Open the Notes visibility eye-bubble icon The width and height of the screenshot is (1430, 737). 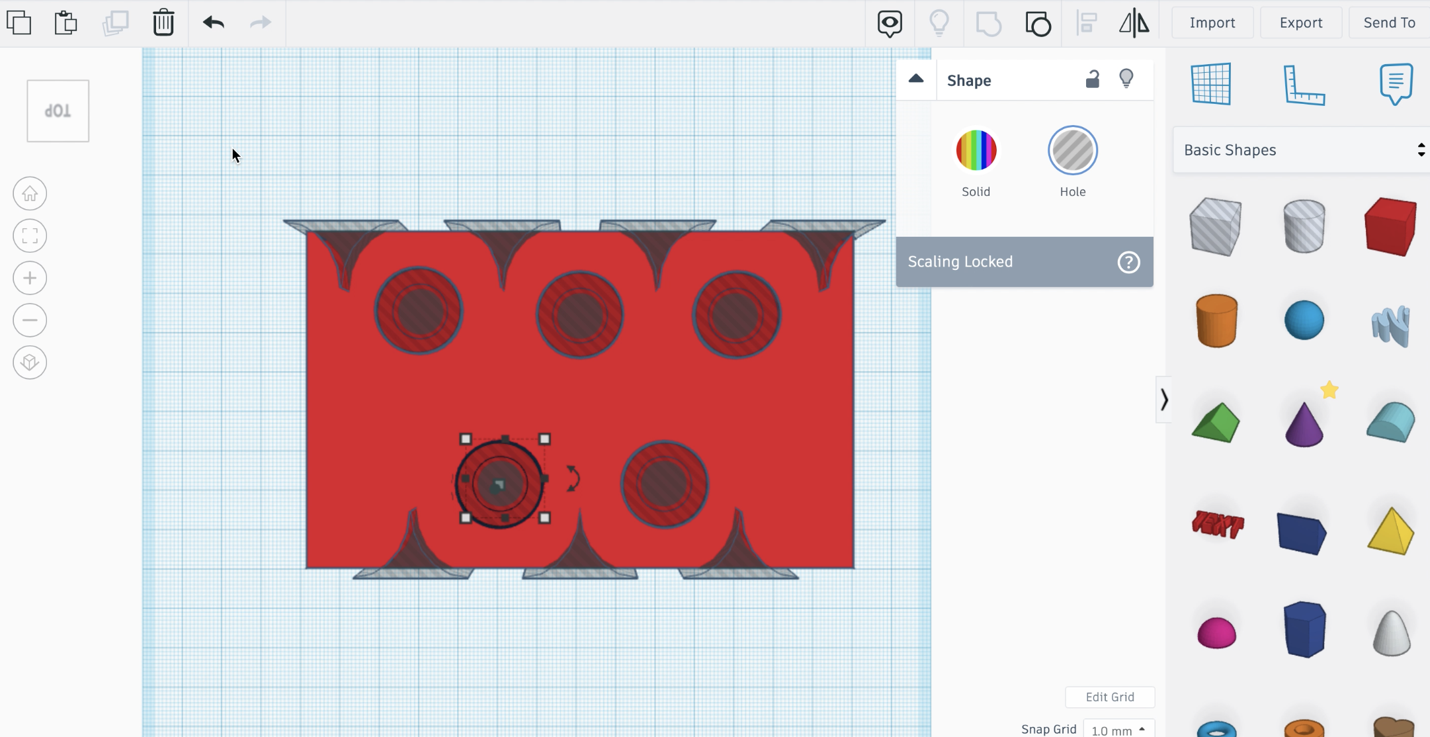pyautogui.click(x=890, y=24)
